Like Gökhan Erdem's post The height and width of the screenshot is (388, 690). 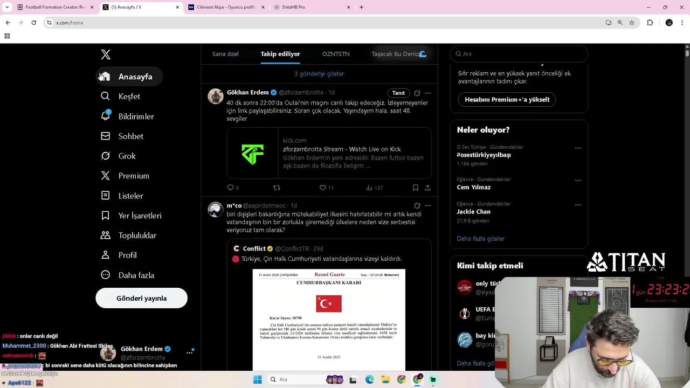click(326, 188)
